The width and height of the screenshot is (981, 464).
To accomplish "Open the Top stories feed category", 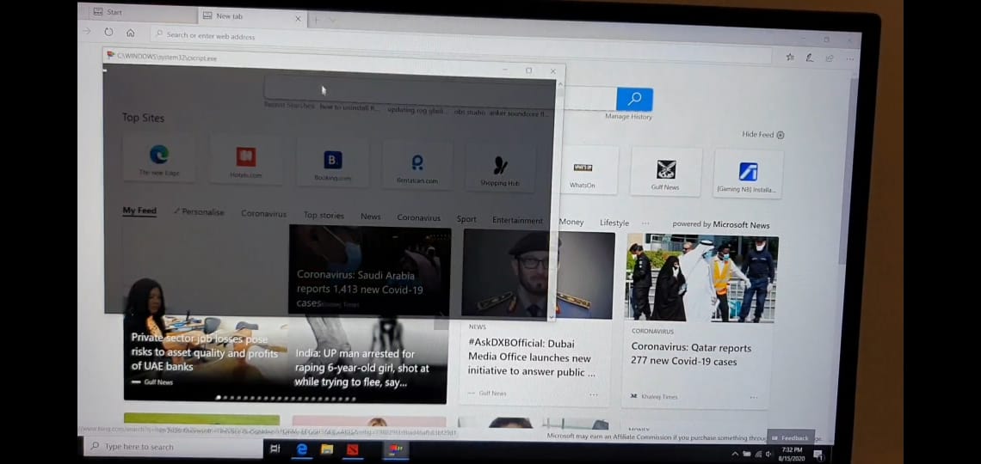I will (x=324, y=216).
